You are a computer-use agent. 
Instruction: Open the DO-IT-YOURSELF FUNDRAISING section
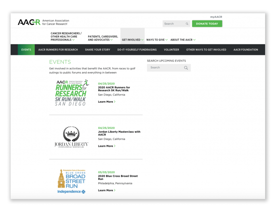pos(137,50)
